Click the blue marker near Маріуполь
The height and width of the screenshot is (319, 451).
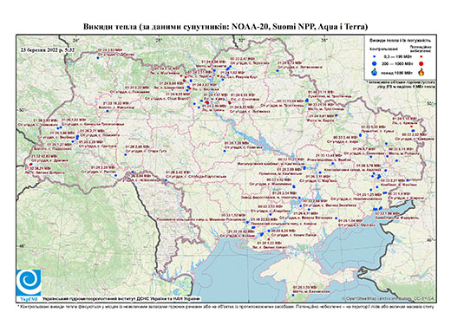(x=381, y=208)
